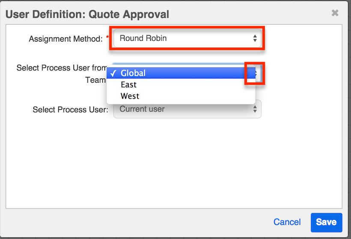This screenshot has width=351, height=239.
Task: Click the up-down arrows on Round Robin selector
Action: [255, 39]
